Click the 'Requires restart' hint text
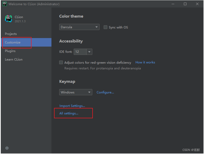This screenshot has height=154, width=204. [103, 68]
